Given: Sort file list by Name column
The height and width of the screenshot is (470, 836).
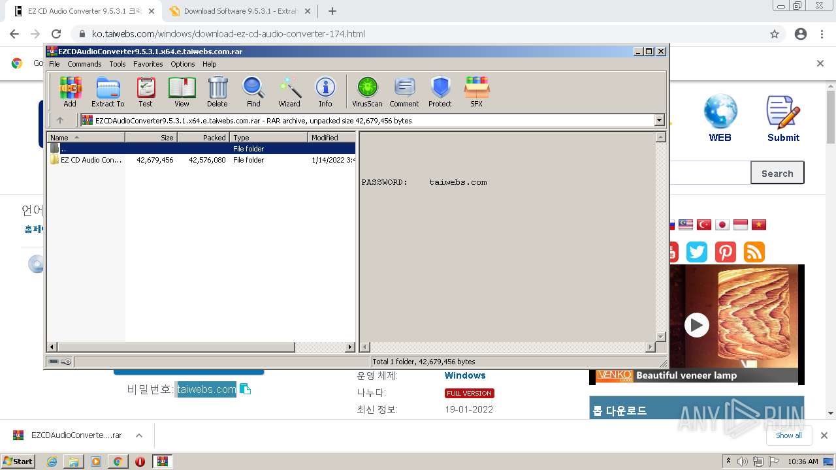Looking at the screenshot, I should tap(86, 137).
